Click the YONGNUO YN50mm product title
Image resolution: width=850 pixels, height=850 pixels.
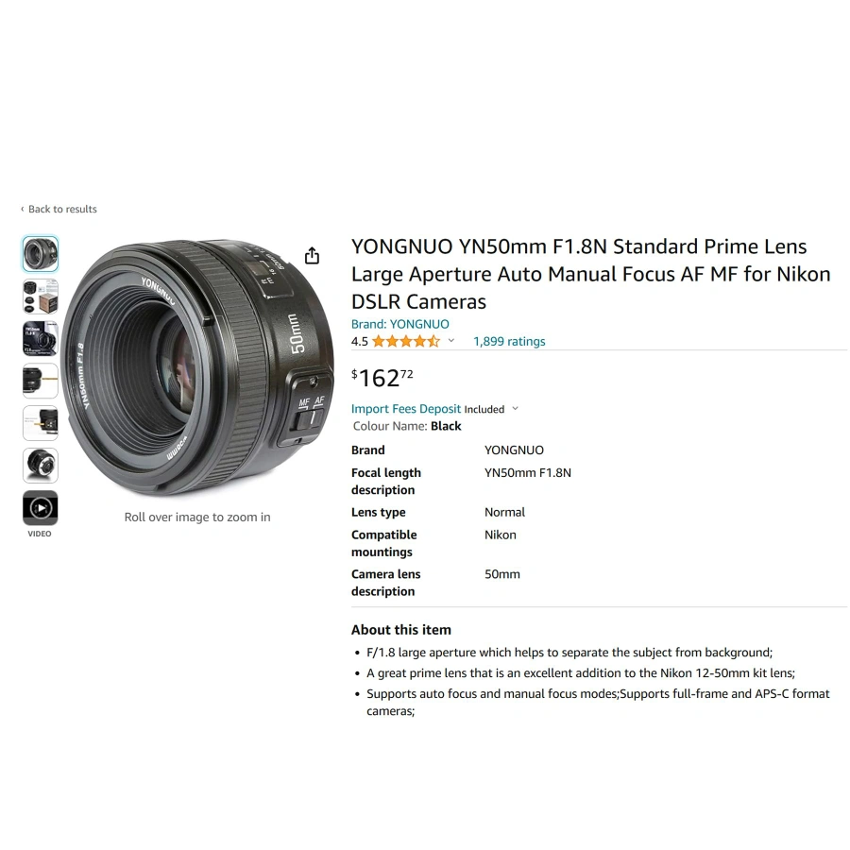[x=591, y=274]
